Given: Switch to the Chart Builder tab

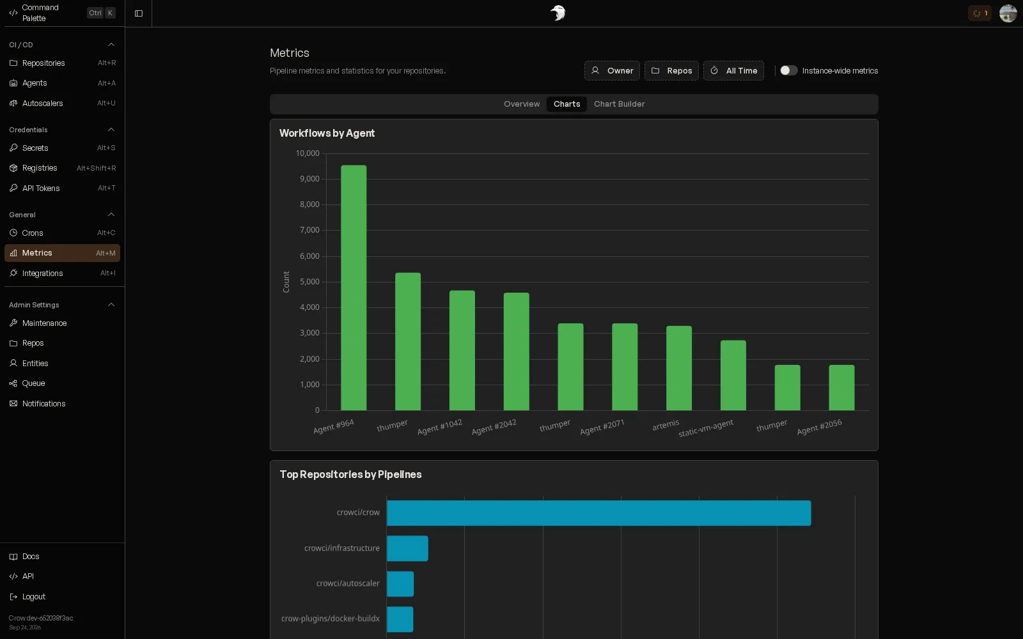Looking at the screenshot, I should point(619,104).
